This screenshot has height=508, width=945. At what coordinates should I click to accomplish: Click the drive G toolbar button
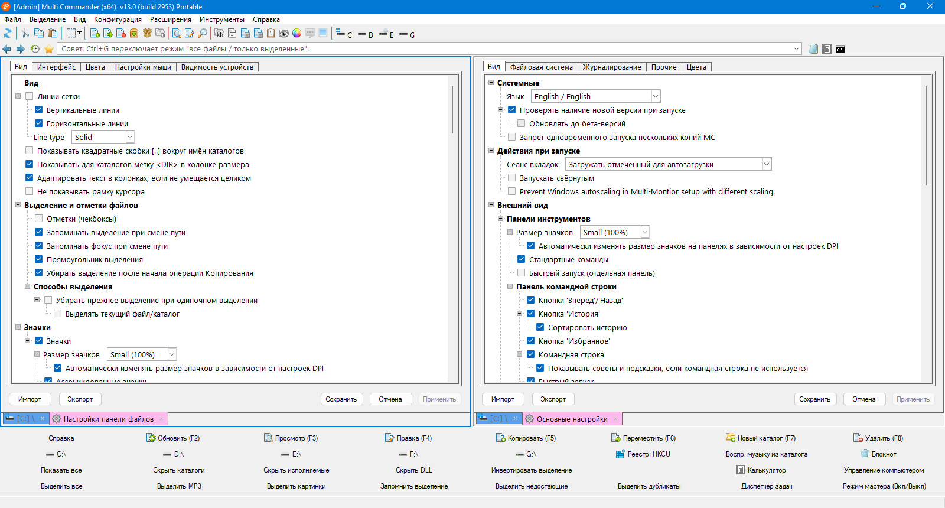click(407, 34)
